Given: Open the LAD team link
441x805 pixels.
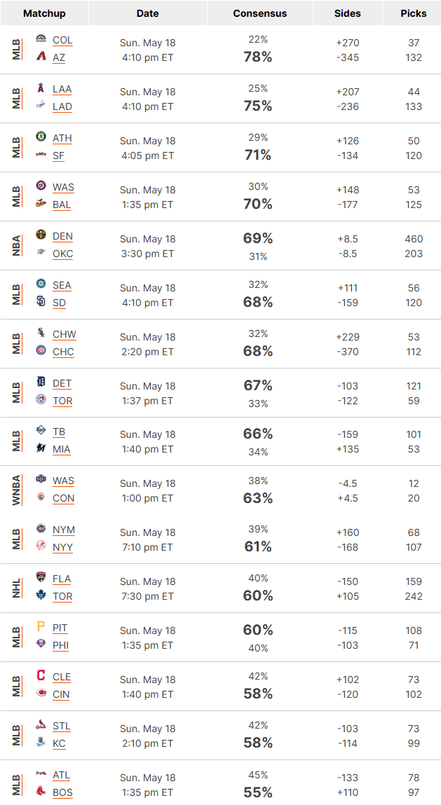Looking at the screenshot, I should coord(62,106).
